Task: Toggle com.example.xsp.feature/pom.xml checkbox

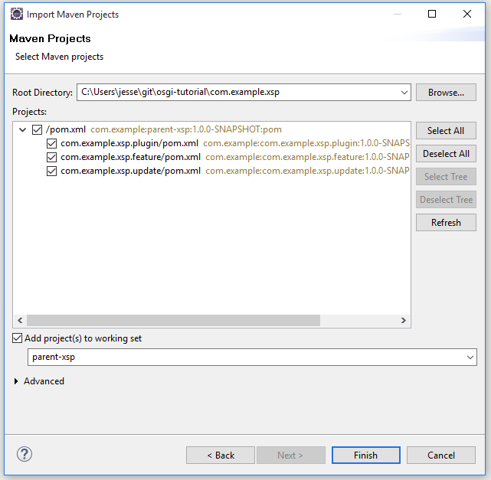Action: click(x=52, y=157)
